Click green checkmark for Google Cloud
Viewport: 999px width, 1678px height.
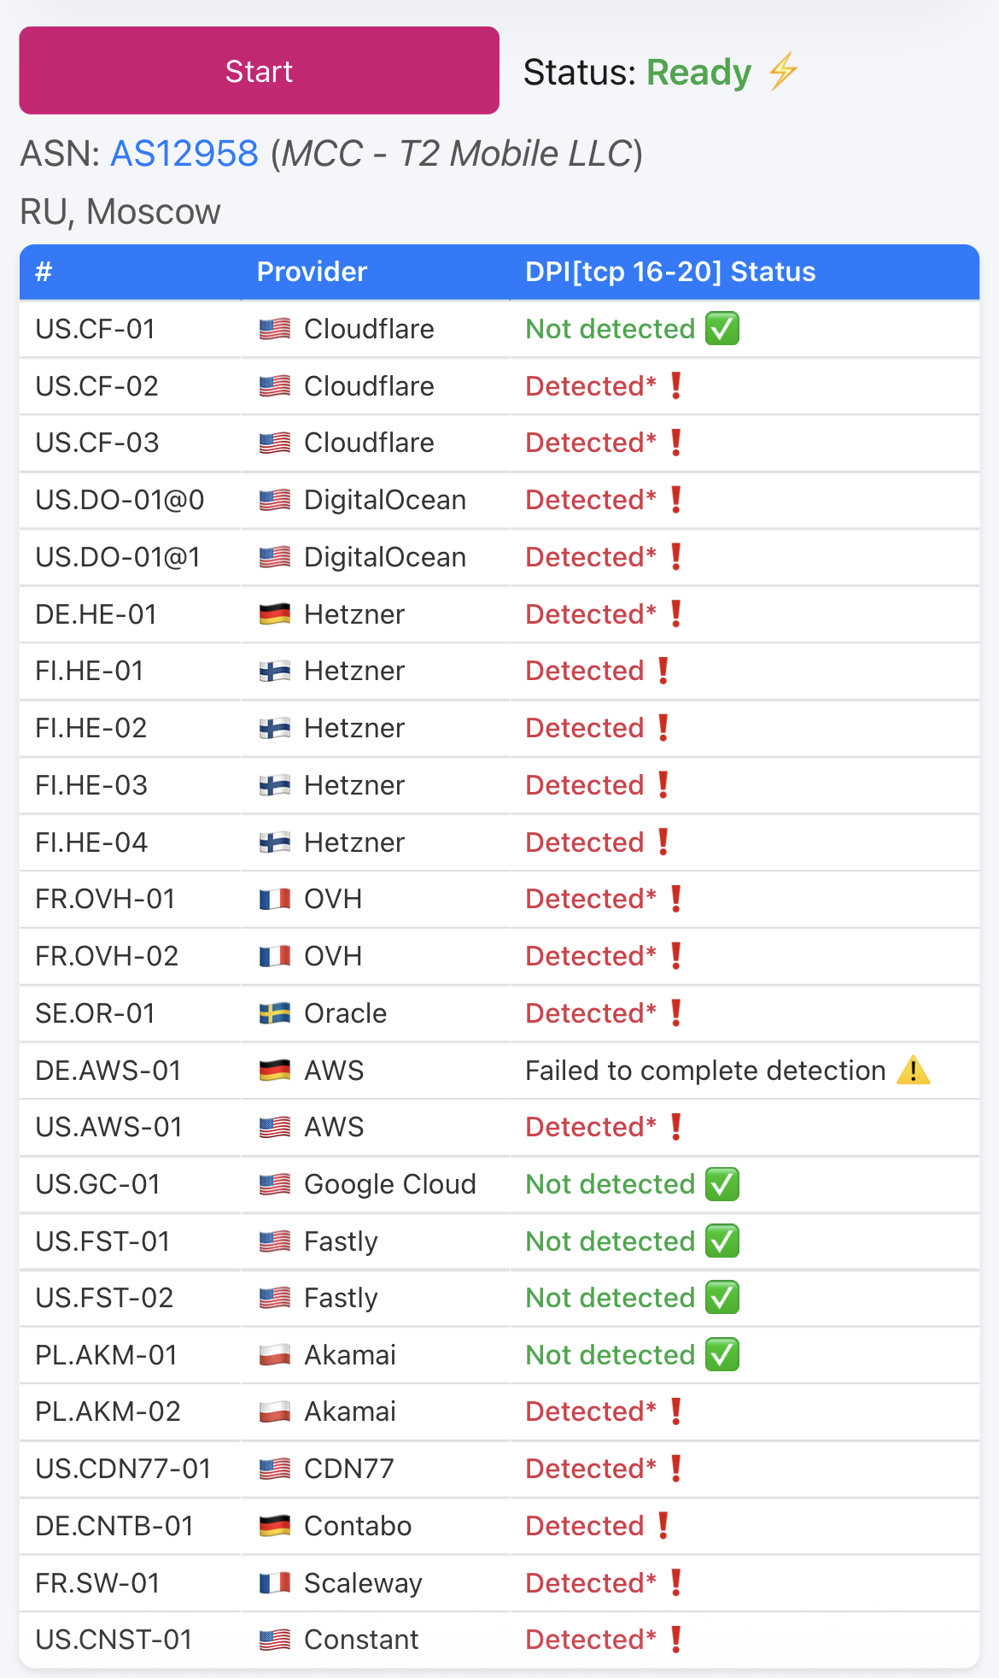[722, 1184]
